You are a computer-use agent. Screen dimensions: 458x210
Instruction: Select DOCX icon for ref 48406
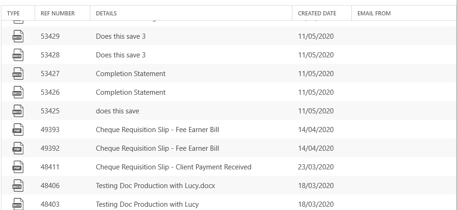click(x=17, y=186)
